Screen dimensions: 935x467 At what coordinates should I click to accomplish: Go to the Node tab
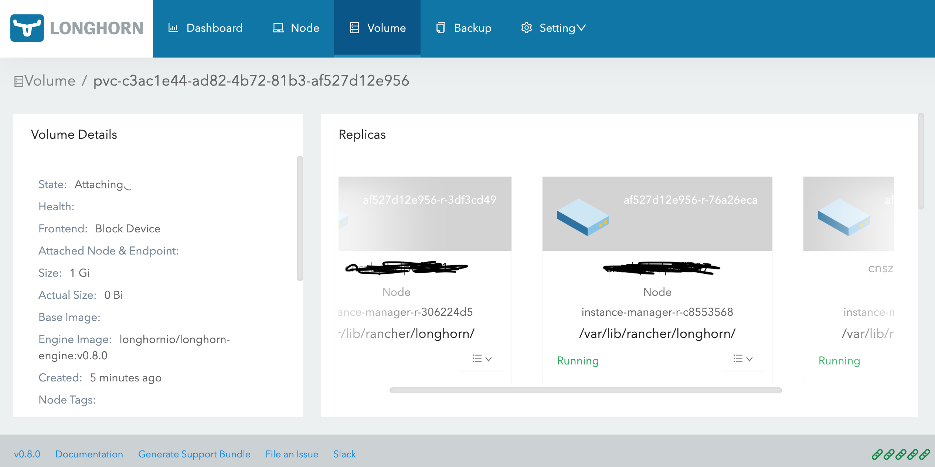pyautogui.click(x=305, y=28)
